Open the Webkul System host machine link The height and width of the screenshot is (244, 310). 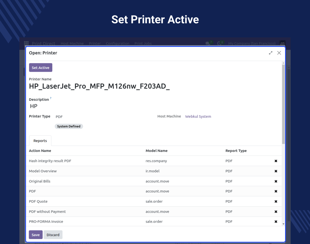point(198,116)
